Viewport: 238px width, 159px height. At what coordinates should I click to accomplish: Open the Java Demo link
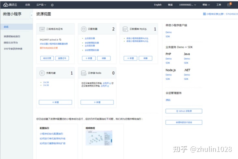pyautogui.click(x=187, y=59)
